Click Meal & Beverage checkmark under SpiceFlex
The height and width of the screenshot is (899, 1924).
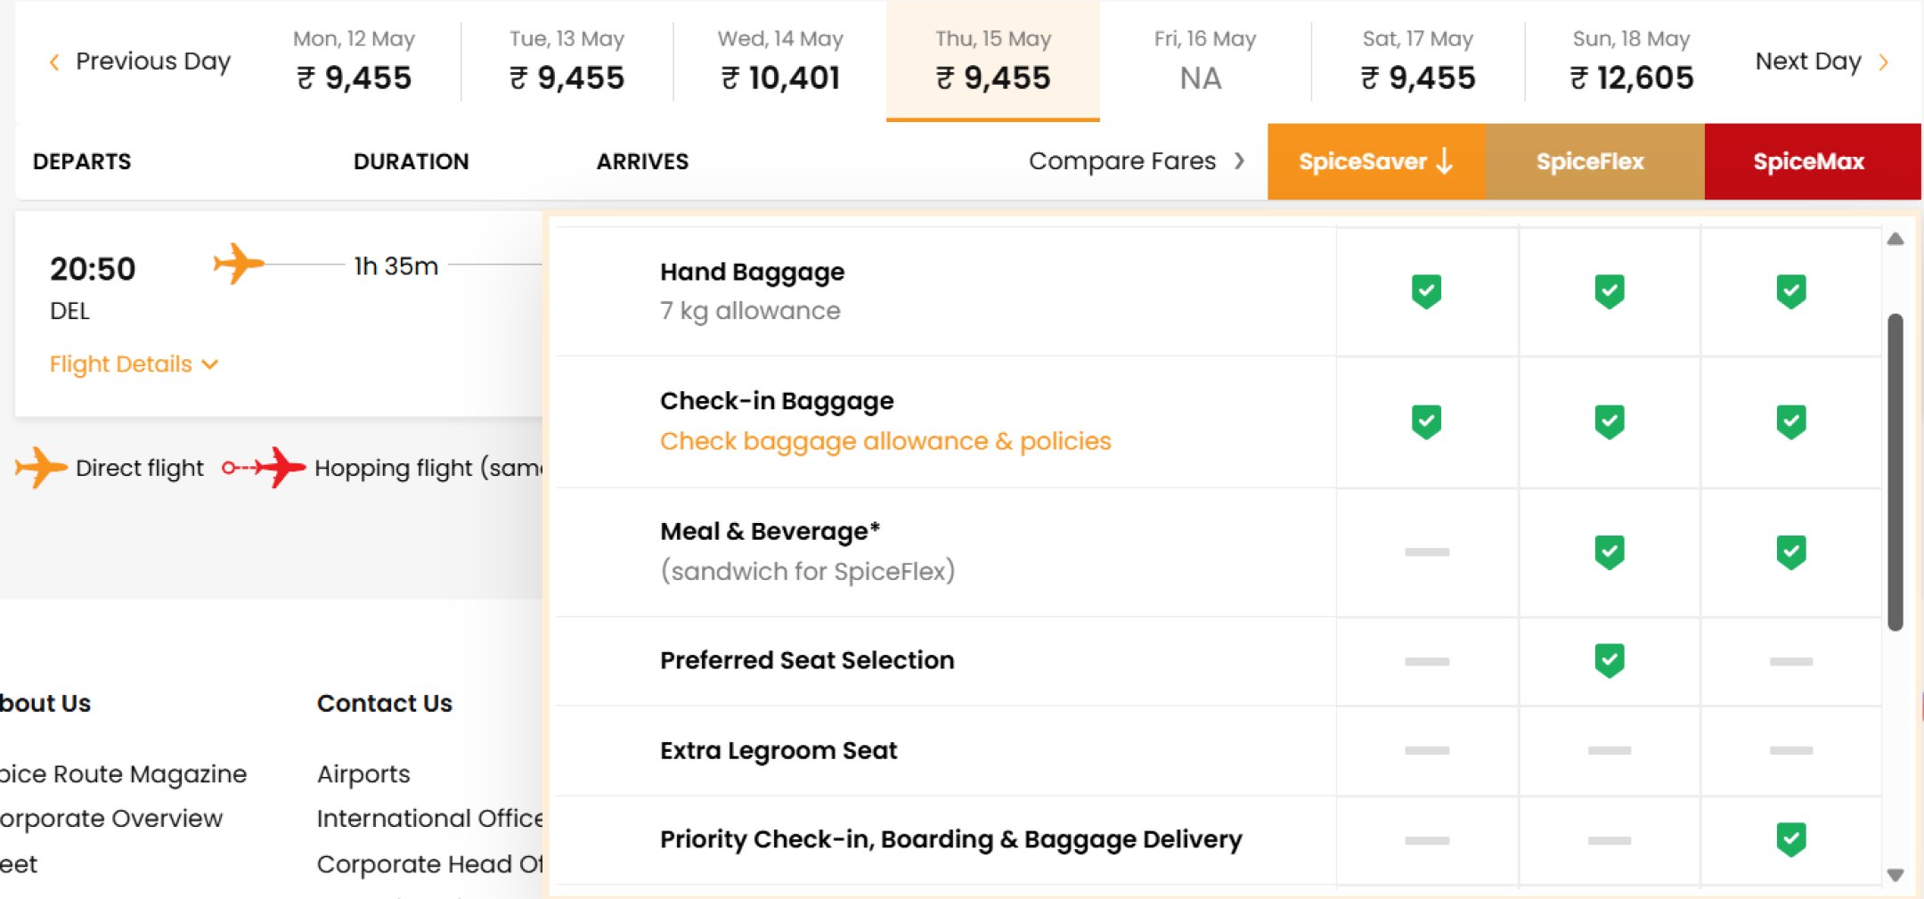(1609, 552)
